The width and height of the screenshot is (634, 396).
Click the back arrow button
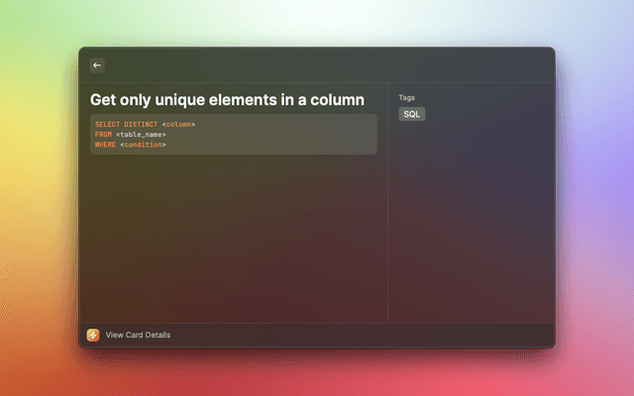[x=97, y=65]
